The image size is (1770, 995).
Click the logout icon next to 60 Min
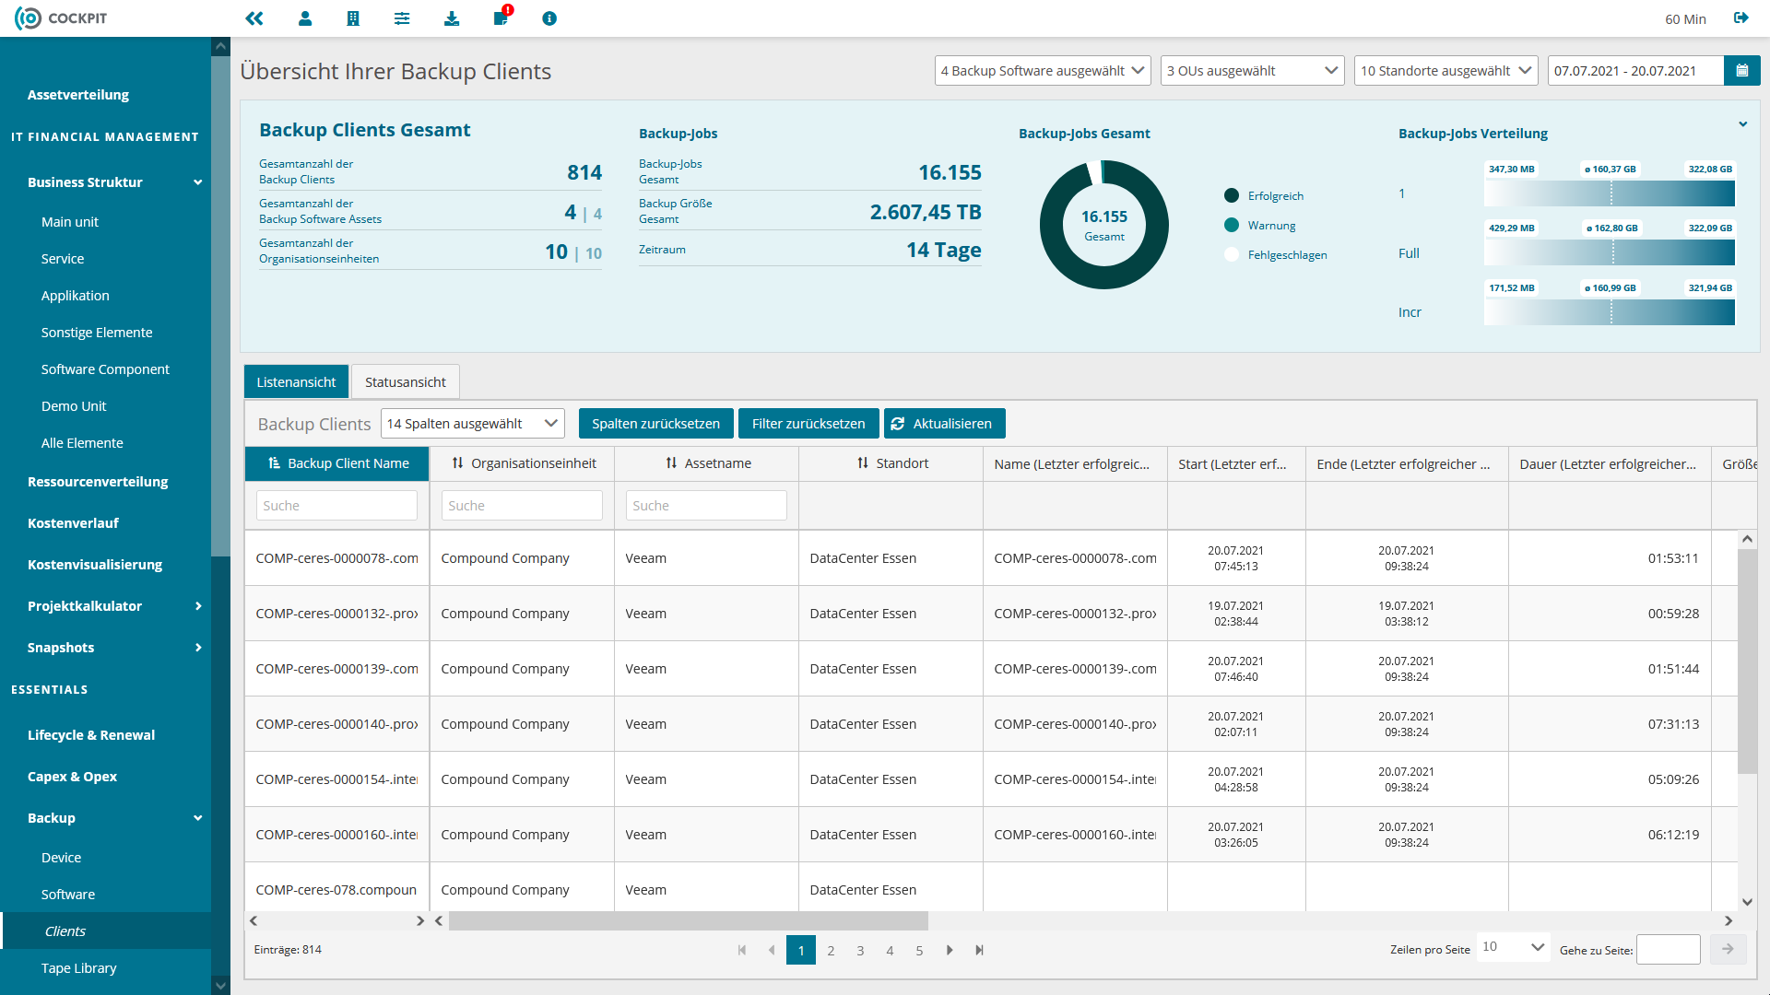click(1740, 18)
